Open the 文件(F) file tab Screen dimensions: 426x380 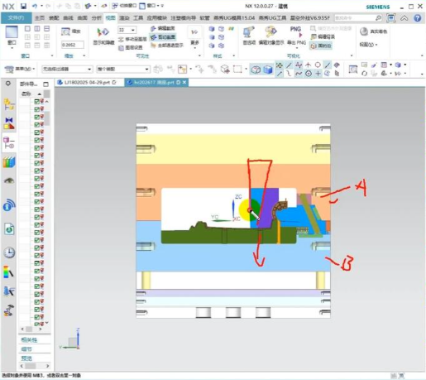(x=16, y=18)
